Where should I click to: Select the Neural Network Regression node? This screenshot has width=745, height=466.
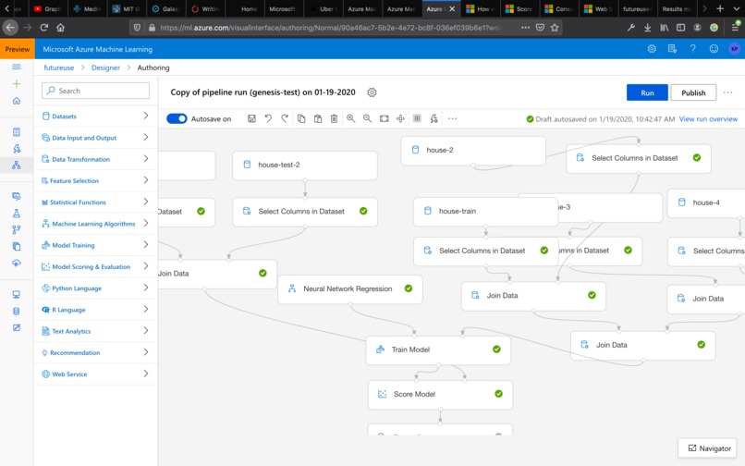coord(349,289)
